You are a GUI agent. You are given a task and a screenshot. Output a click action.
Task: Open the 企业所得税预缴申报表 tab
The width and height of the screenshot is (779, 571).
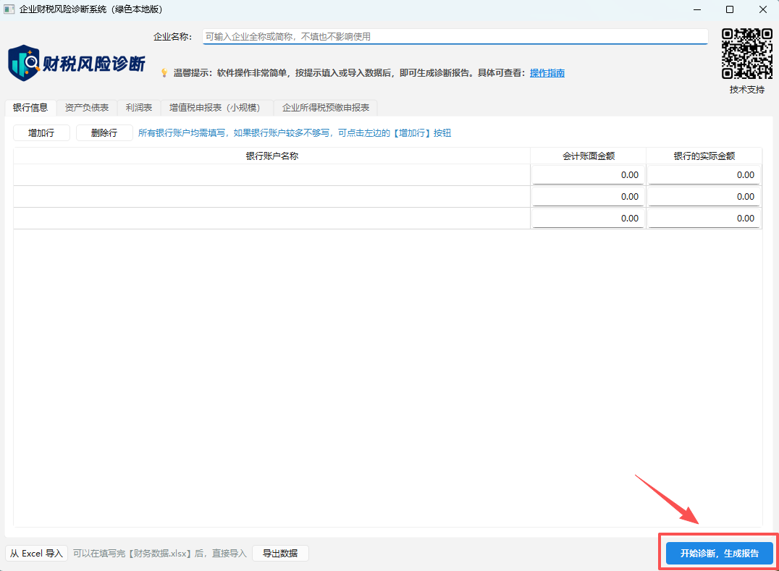coord(326,108)
